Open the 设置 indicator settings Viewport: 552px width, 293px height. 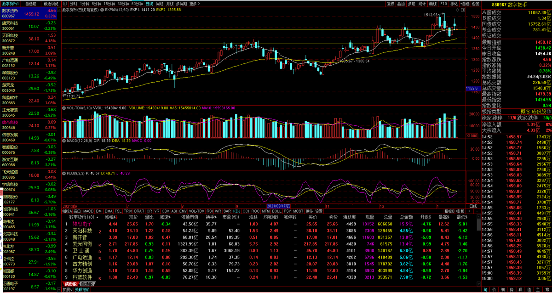[x=319, y=211]
